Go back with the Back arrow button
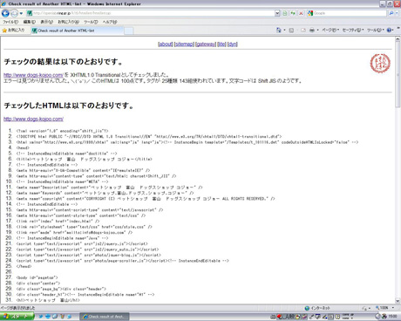 pyautogui.click(x=5, y=13)
